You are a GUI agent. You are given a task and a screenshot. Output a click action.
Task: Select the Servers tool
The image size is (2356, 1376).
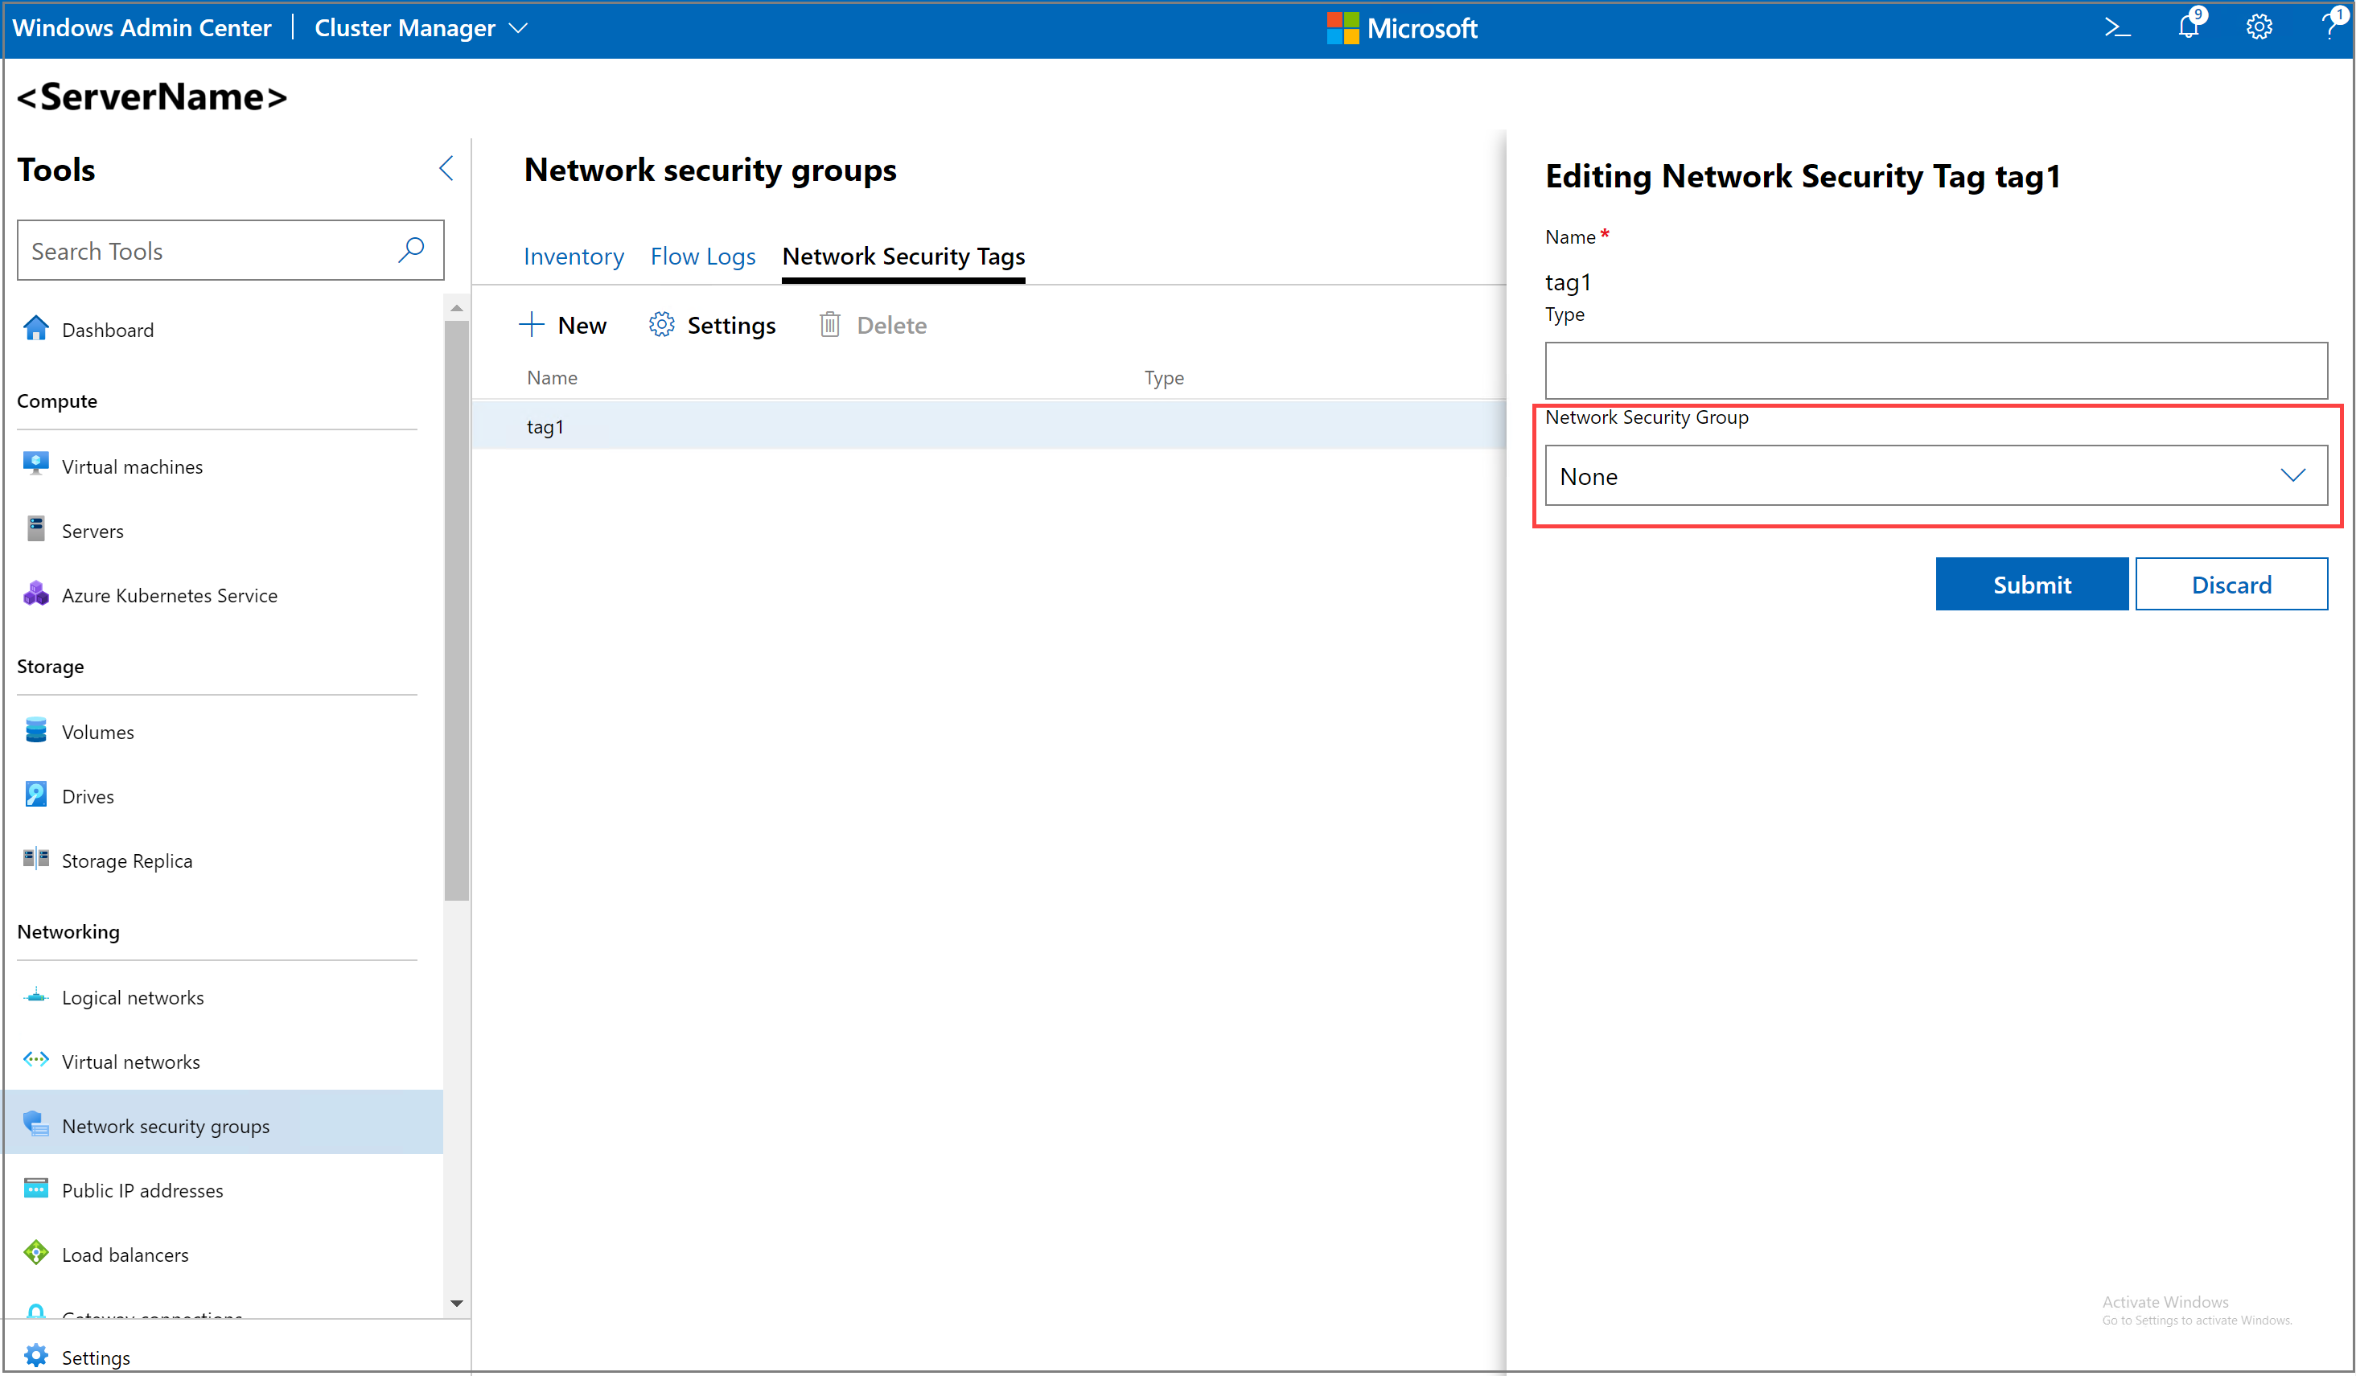[92, 530]
